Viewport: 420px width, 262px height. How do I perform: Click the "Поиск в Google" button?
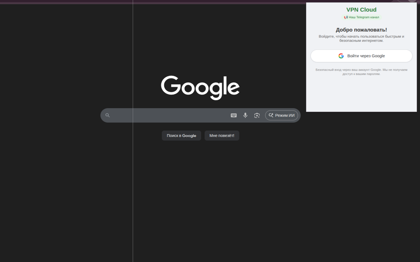(x=181, y=136)
